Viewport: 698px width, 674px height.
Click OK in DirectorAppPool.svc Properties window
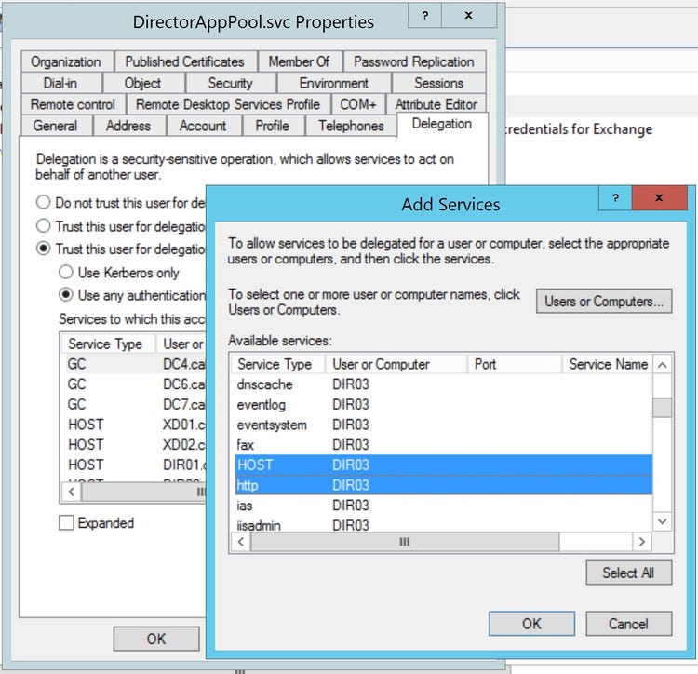[x=156, y=639]
